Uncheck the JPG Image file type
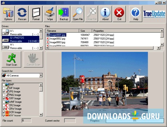Viewport: 167px width, 127px height. pos(4,92)
